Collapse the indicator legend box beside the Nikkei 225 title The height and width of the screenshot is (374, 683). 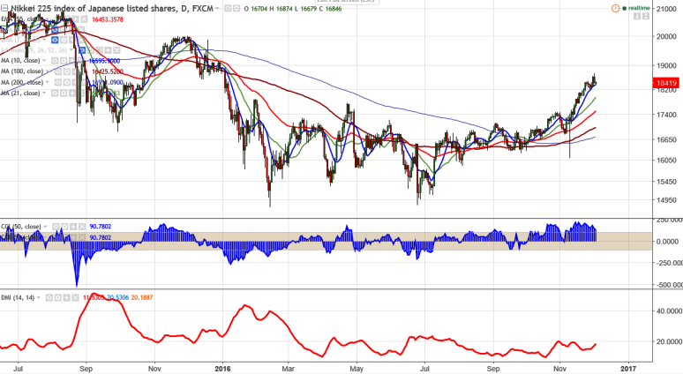4,8
